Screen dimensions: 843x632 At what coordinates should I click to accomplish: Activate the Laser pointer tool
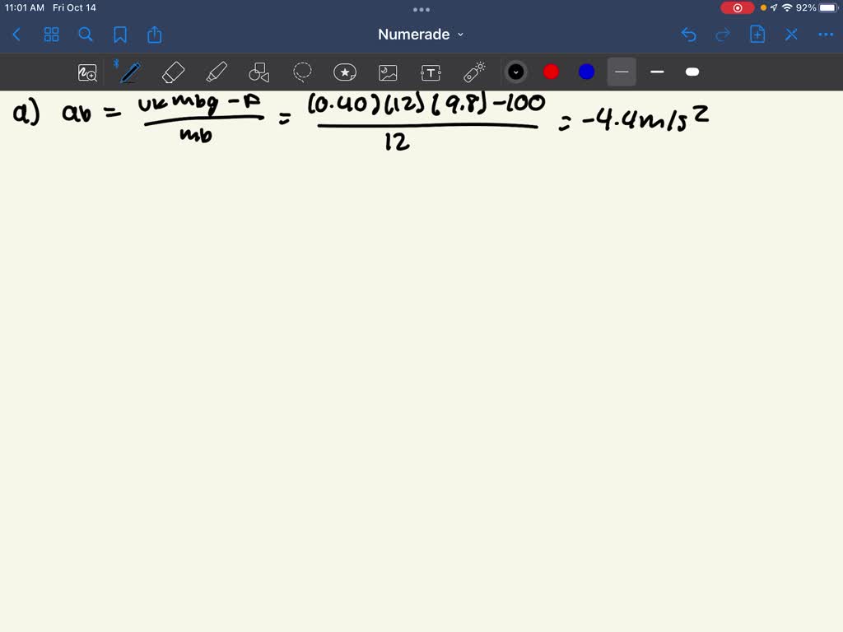(475, 72)
